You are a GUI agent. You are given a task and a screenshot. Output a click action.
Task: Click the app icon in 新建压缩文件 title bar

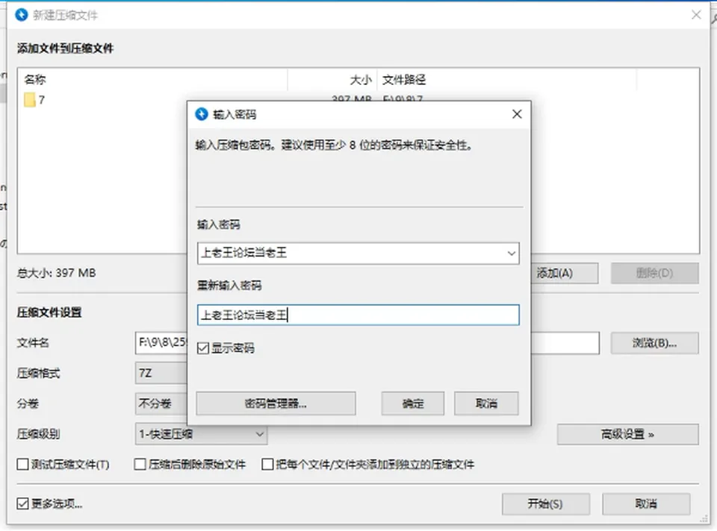(x=22, y=15)
